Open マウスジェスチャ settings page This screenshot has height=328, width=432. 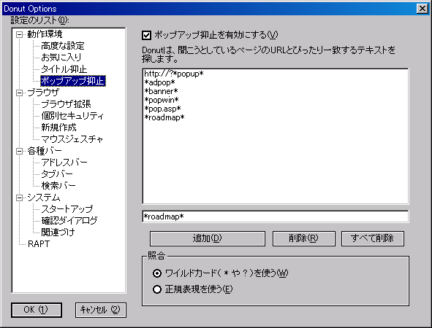tap(72, 139)
